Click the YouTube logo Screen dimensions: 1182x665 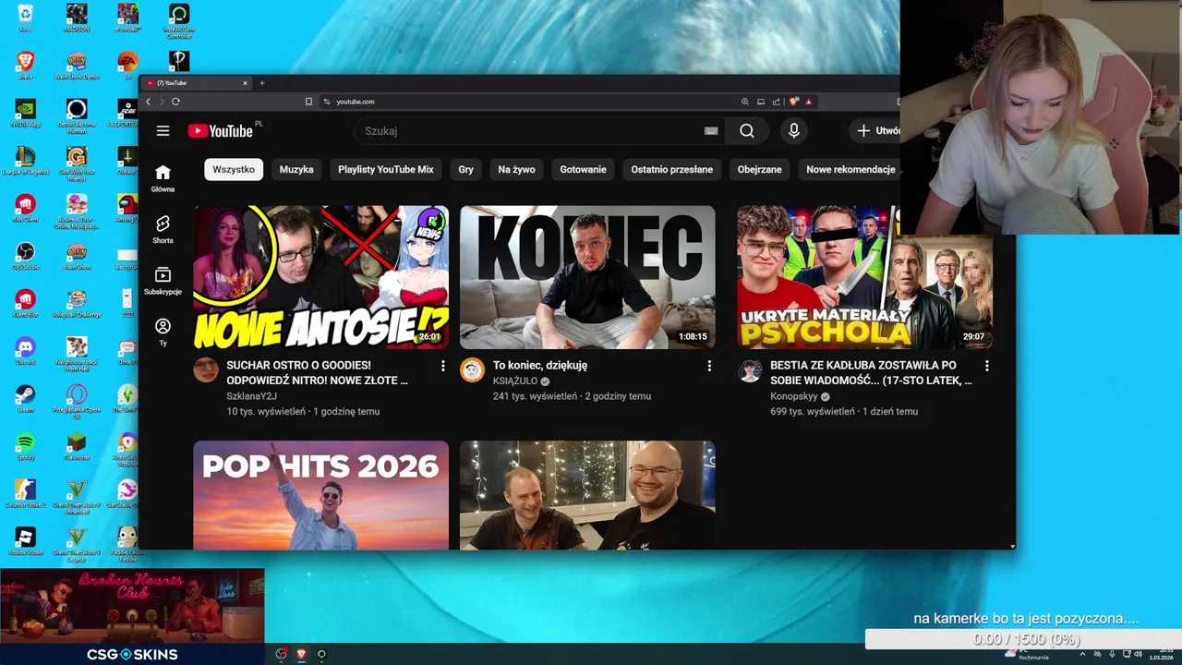click(x=220, y=131)
